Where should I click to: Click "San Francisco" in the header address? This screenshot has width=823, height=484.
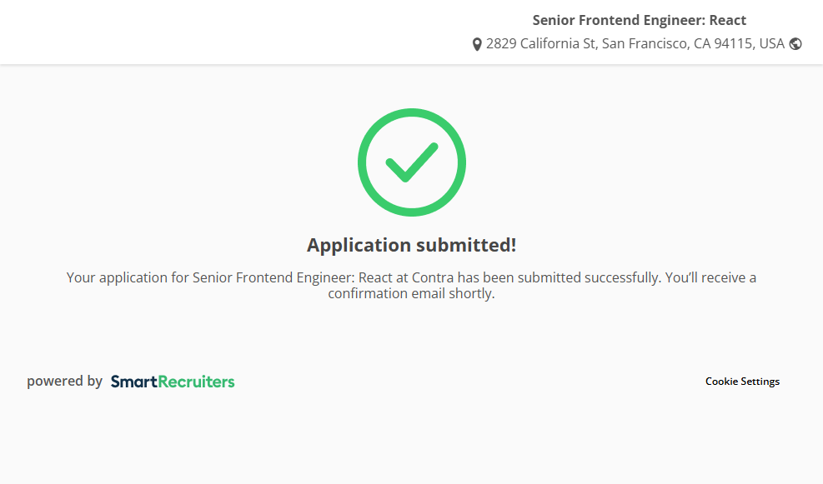click(645, 43)
